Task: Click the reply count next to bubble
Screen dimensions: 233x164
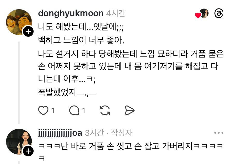Action: pyautogui.click(x=84, y=110)
